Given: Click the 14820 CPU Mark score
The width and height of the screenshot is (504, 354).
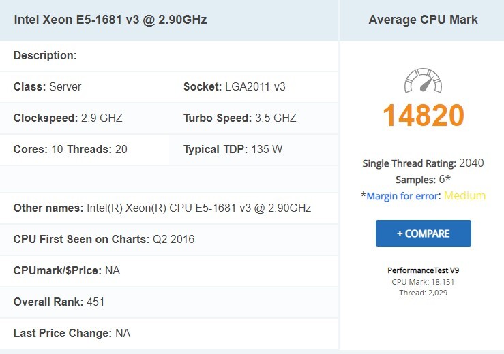Looking at the screenshot, I should [x=423, y=116].
